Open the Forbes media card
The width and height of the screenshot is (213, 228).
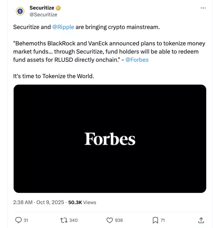click(x=110, y=164)
